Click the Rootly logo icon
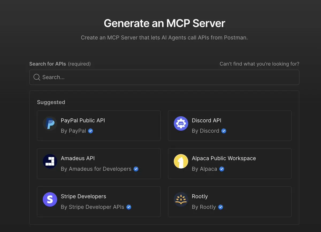Screen dimensions: 321x232 (181, 199)
